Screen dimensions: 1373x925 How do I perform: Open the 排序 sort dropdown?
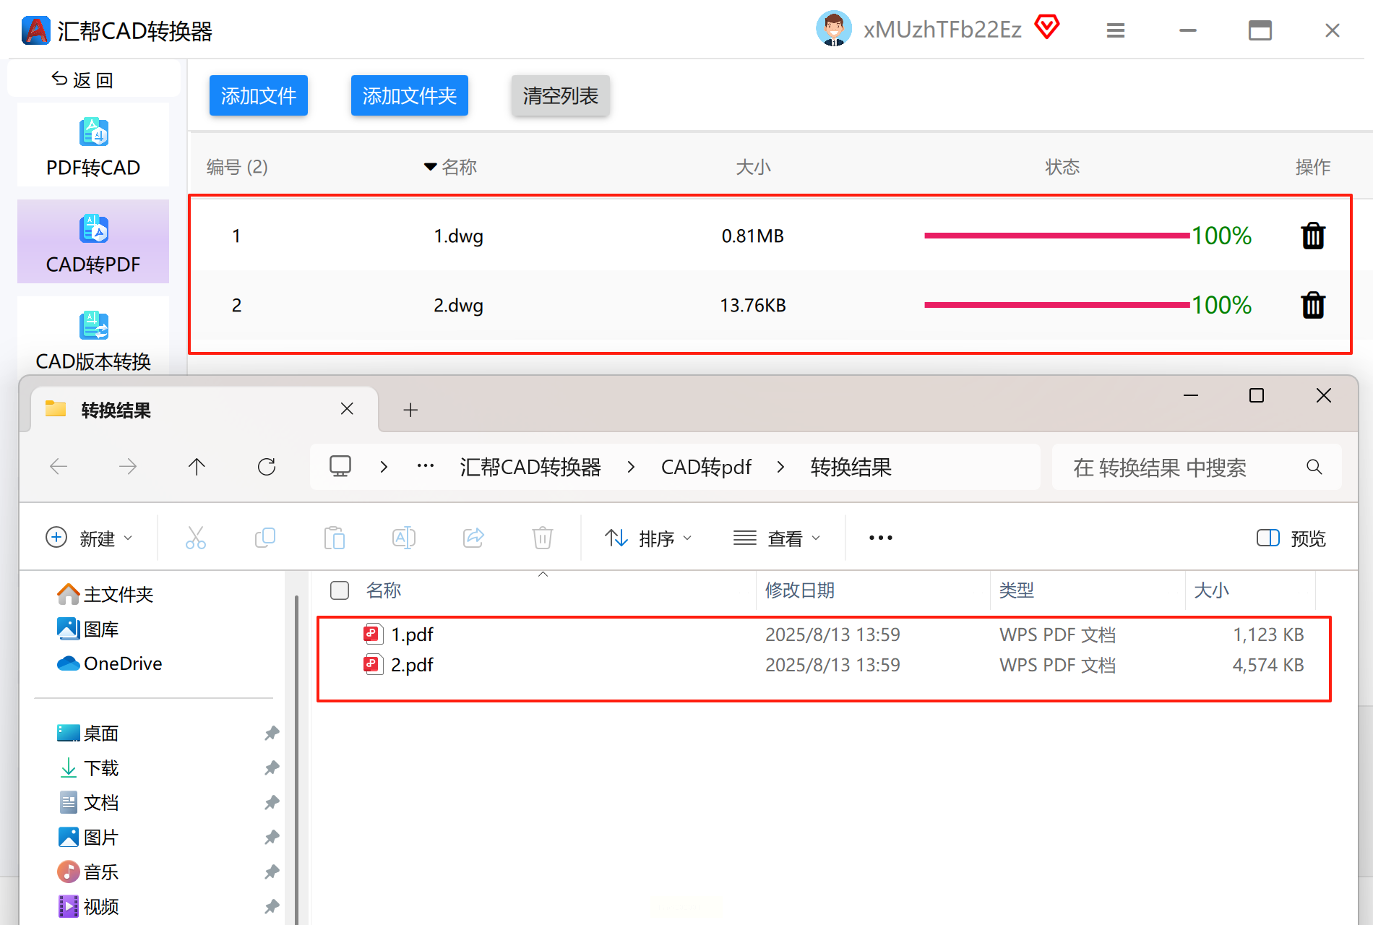point(648,538)
